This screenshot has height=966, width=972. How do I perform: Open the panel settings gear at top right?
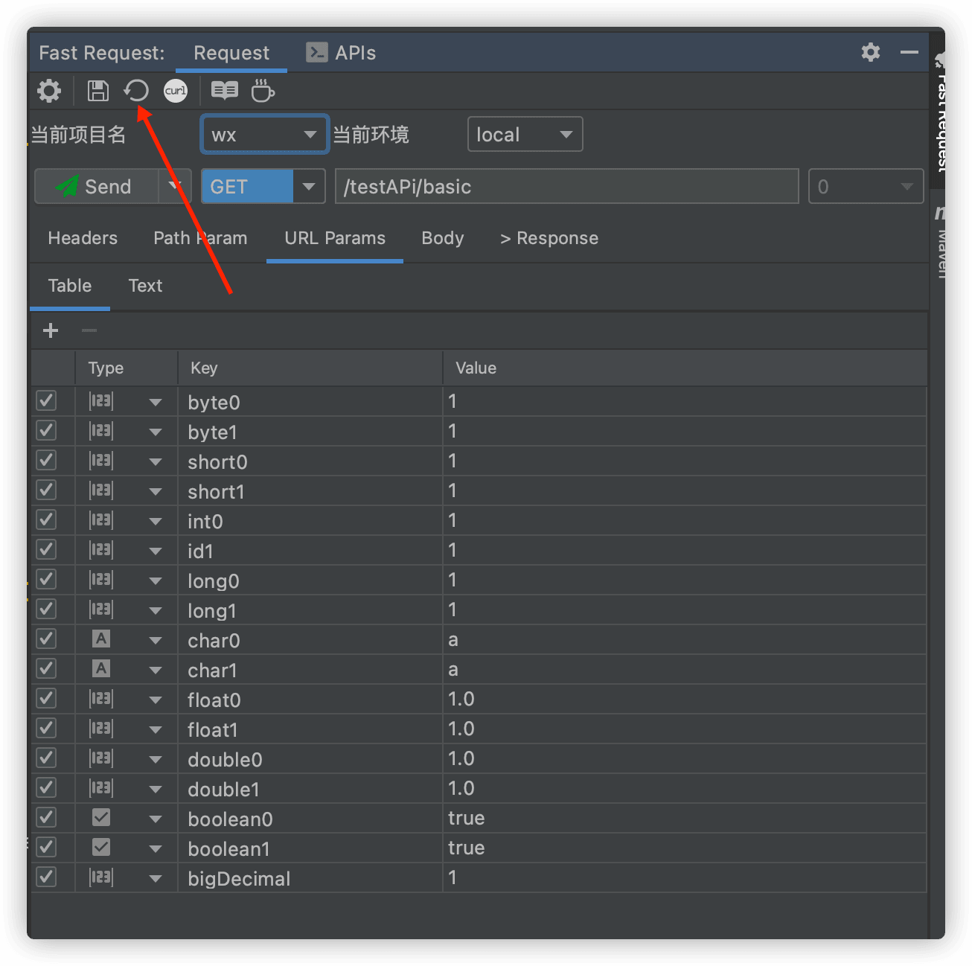(870, 52)
